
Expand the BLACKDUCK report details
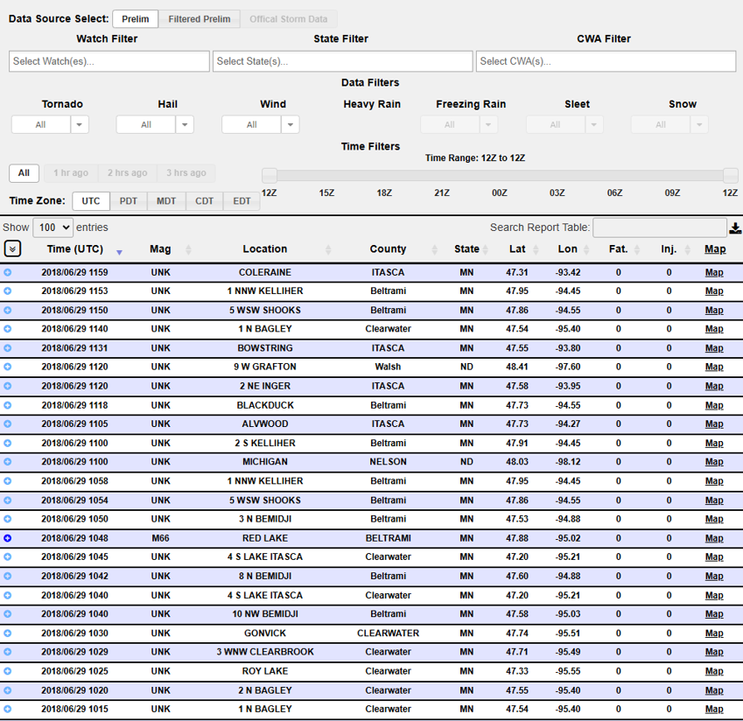pyautogui.click(x=8, y=405)
